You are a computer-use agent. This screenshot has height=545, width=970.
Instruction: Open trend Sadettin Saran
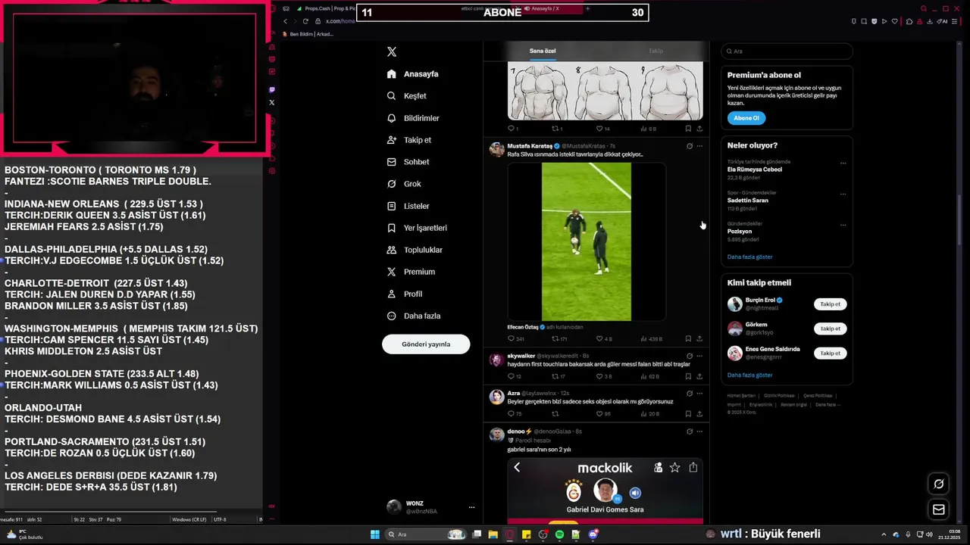[748, 201]
